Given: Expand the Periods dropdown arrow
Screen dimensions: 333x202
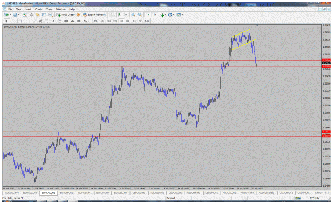Looking at the screenshot, I should click(174, 15).
